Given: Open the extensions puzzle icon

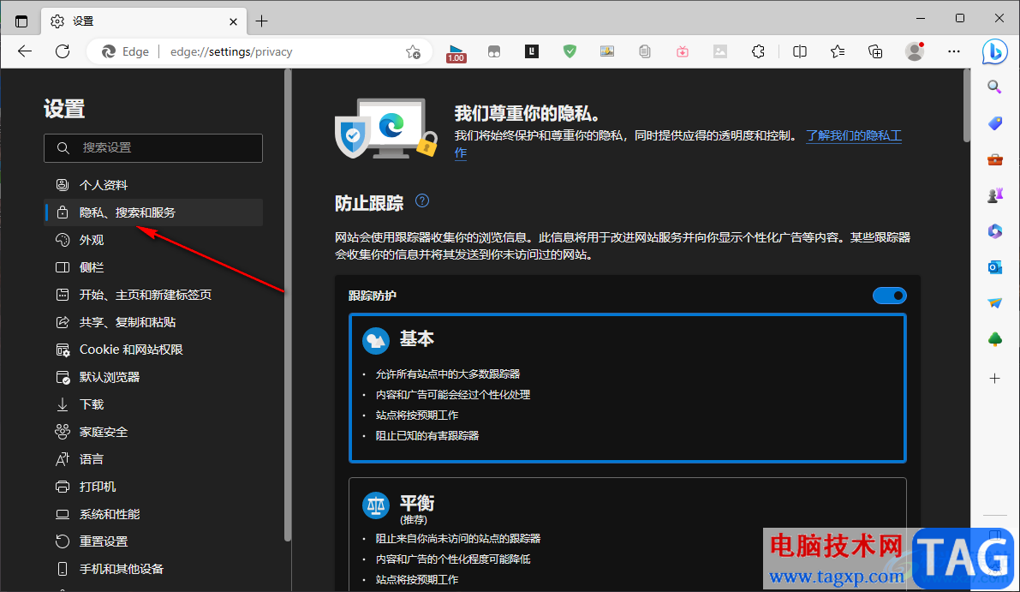Looking at the screenshot, I should pos(758,51).
